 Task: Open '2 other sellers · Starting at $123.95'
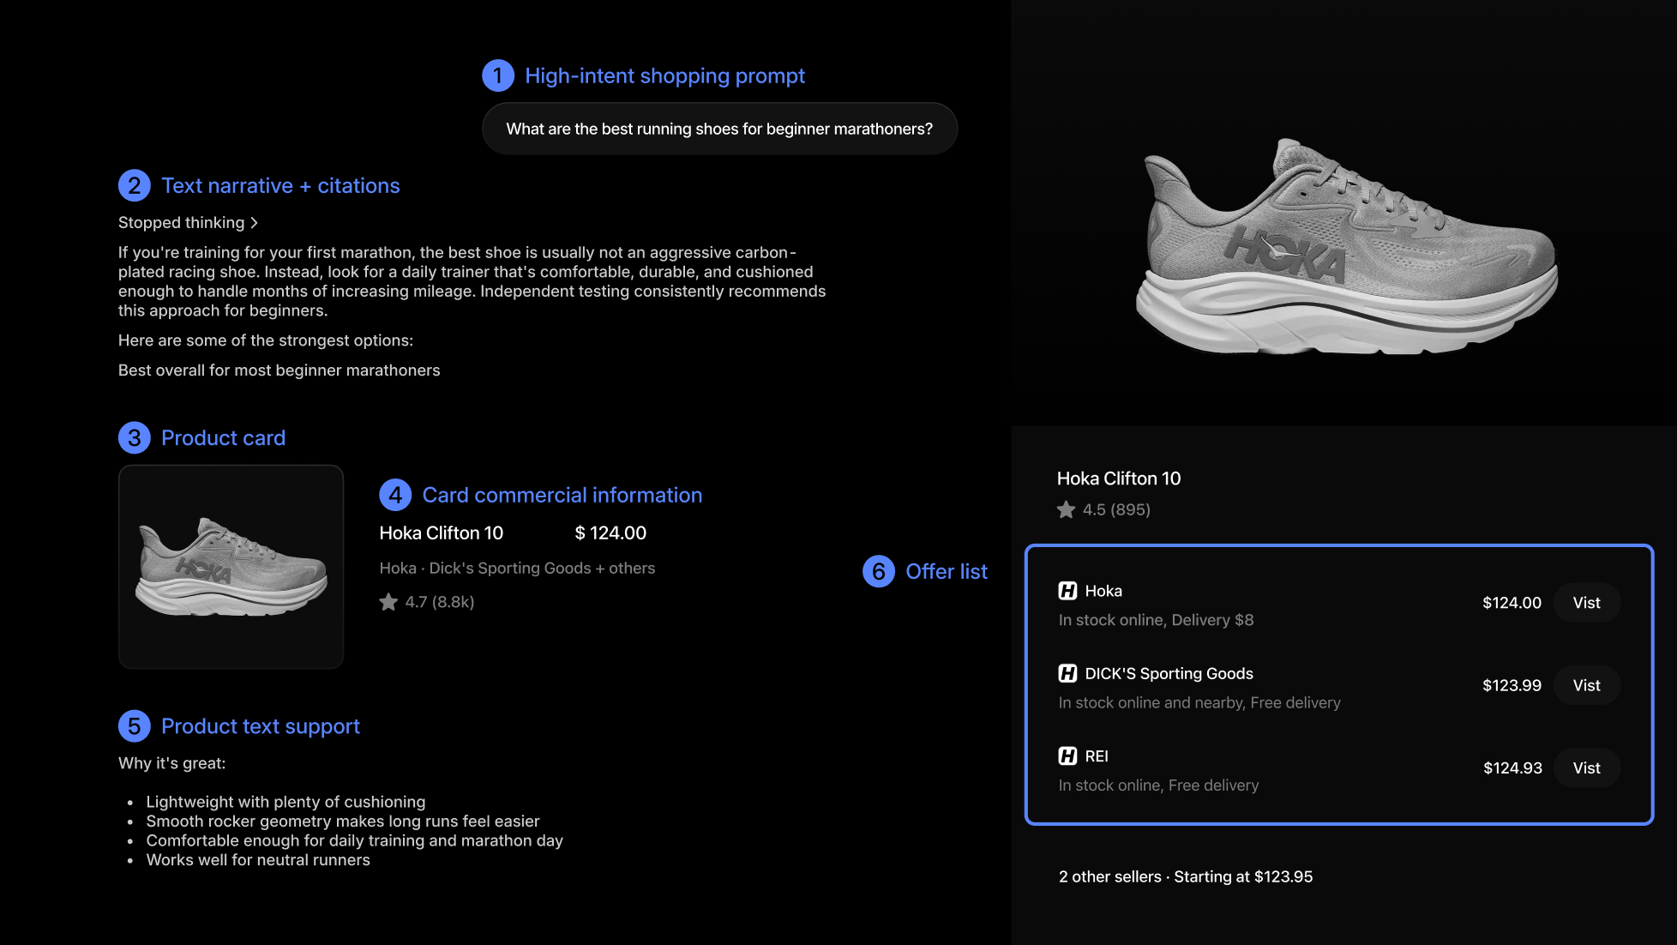tap(1186, 876)
